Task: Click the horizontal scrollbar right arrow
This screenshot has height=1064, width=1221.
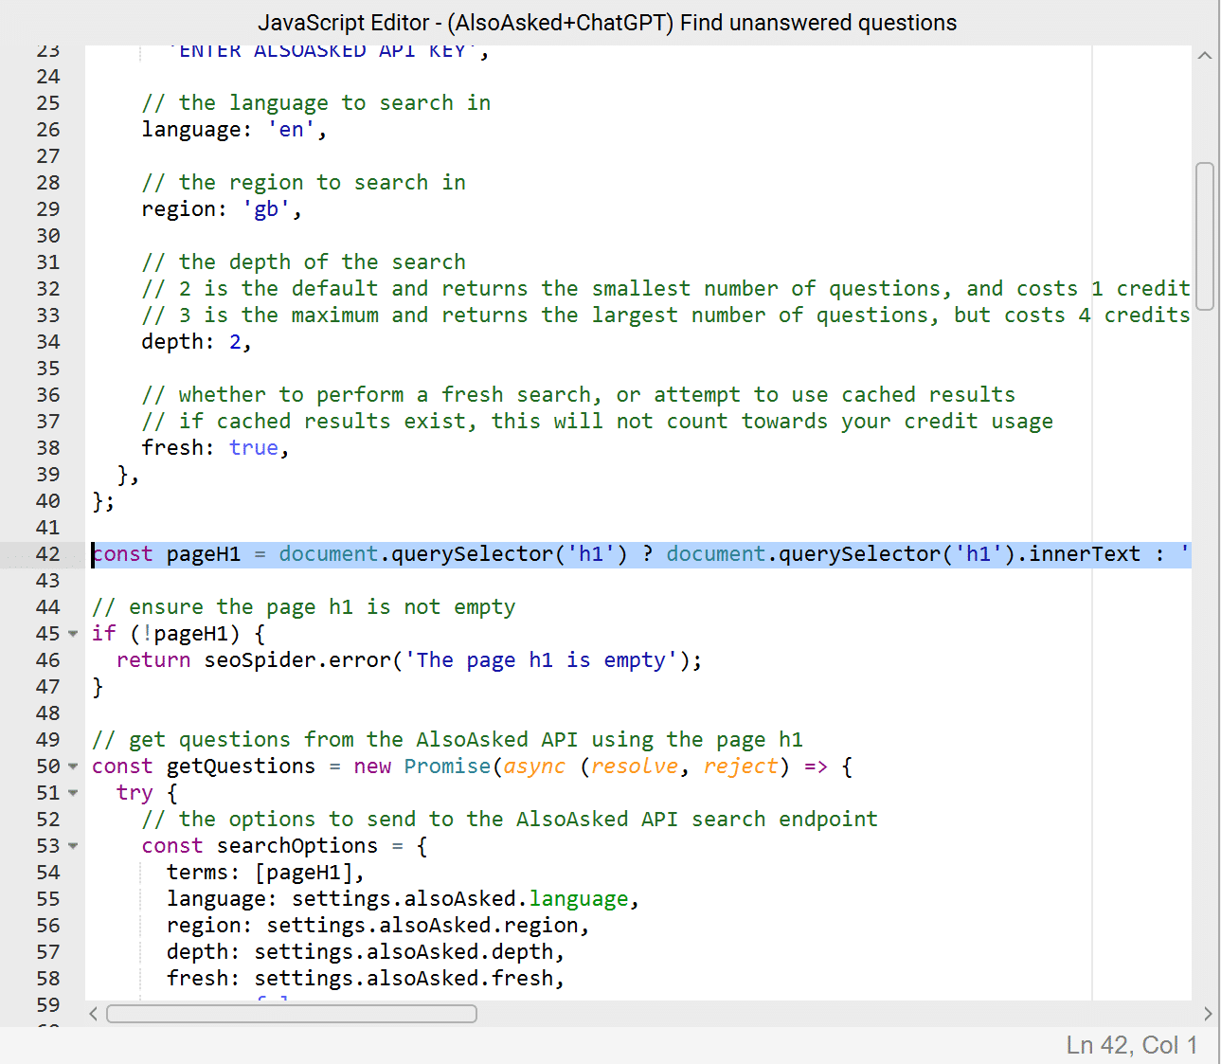Action: click(x=1207, y=1014)
